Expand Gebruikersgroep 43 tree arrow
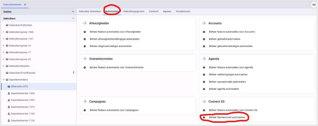This screenshot has height=126, width=318. [x=3, y=59]
